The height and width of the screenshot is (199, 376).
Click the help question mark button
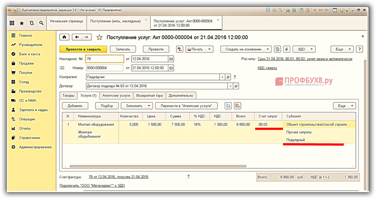tap(359, 49)
